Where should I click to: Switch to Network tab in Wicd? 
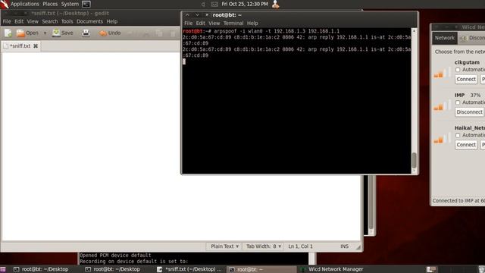click(445, 38)
